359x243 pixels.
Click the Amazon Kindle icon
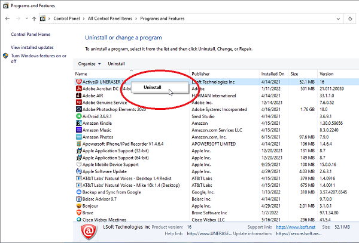[79, 123]
